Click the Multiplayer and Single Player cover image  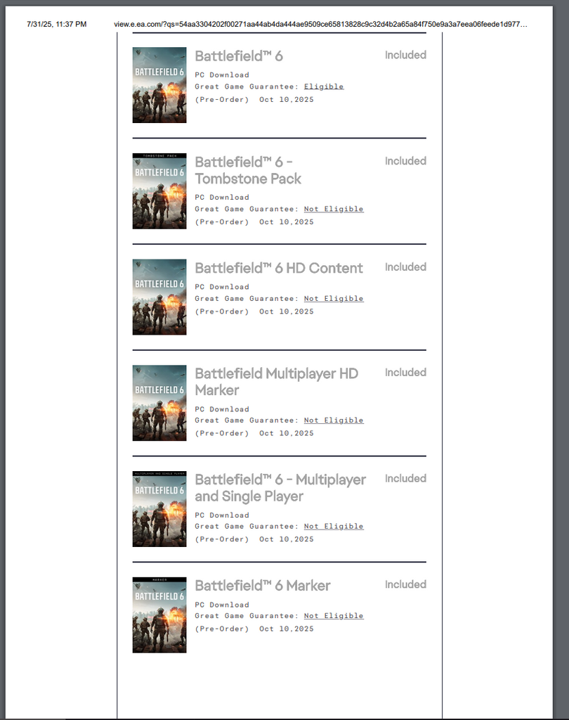point(159,509)
